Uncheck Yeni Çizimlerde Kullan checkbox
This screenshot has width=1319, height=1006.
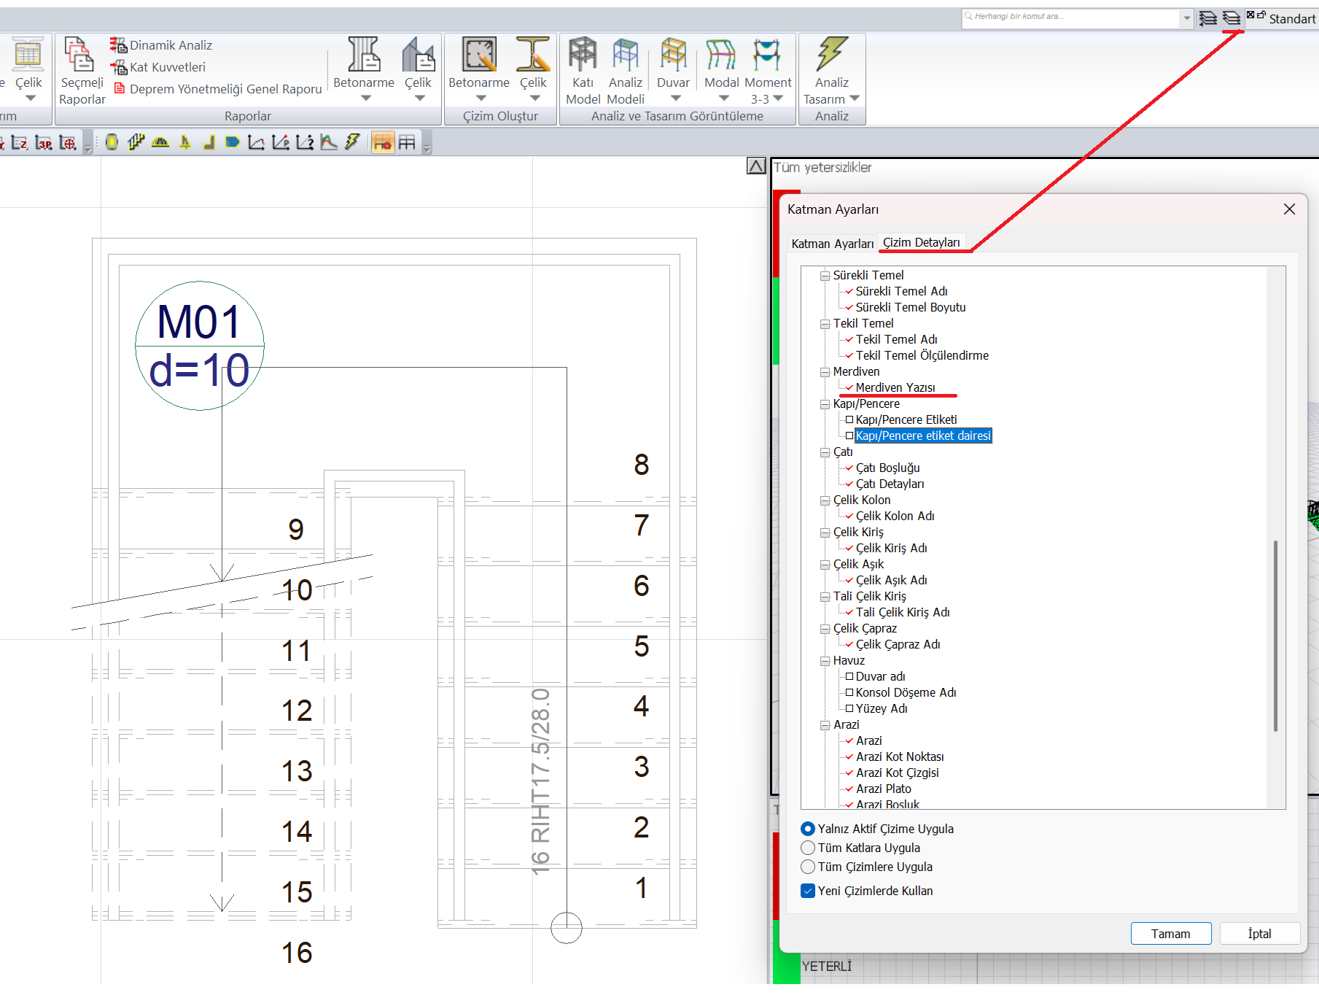pyautogui.click(x=808, y=891)
